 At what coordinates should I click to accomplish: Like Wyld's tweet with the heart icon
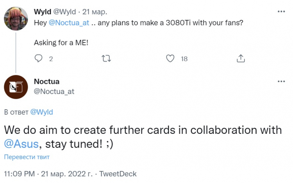click(x=170, y=59)
